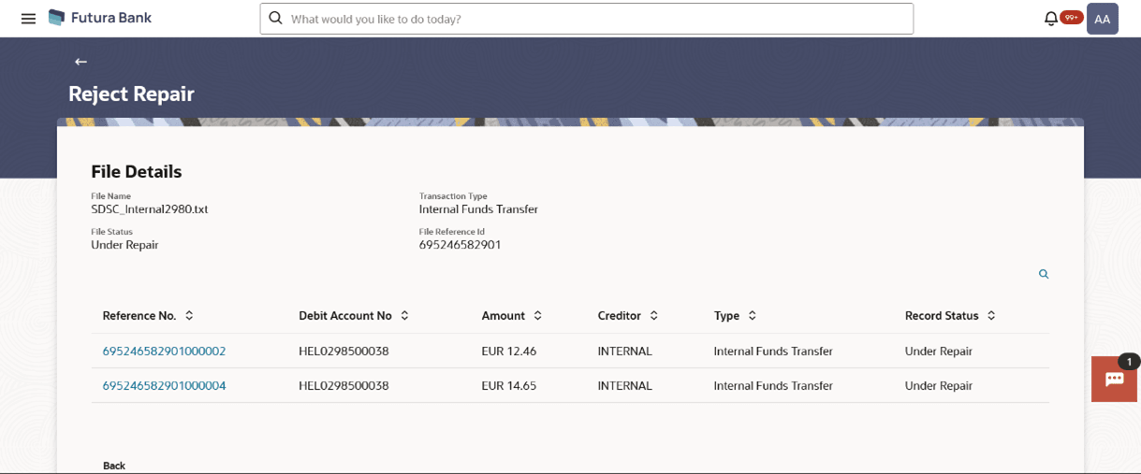Open reference 695246582901000004

point(164,385)
